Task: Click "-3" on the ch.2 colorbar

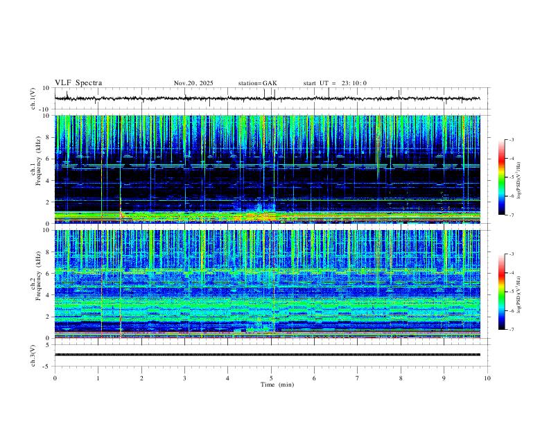Action: tap(511, 254)
